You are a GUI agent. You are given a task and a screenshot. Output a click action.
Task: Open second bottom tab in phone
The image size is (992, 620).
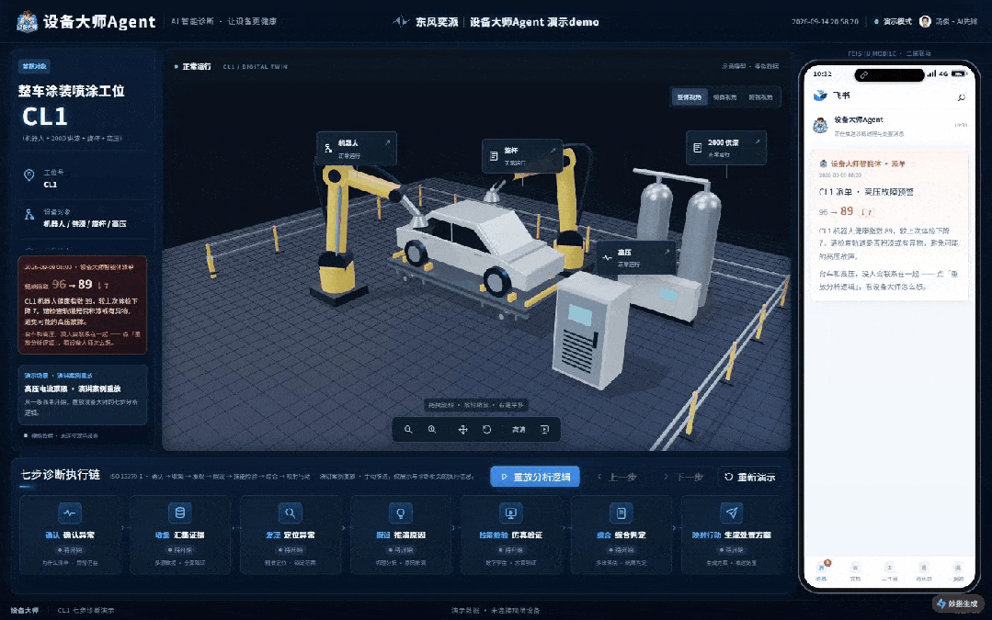point(855,570)
